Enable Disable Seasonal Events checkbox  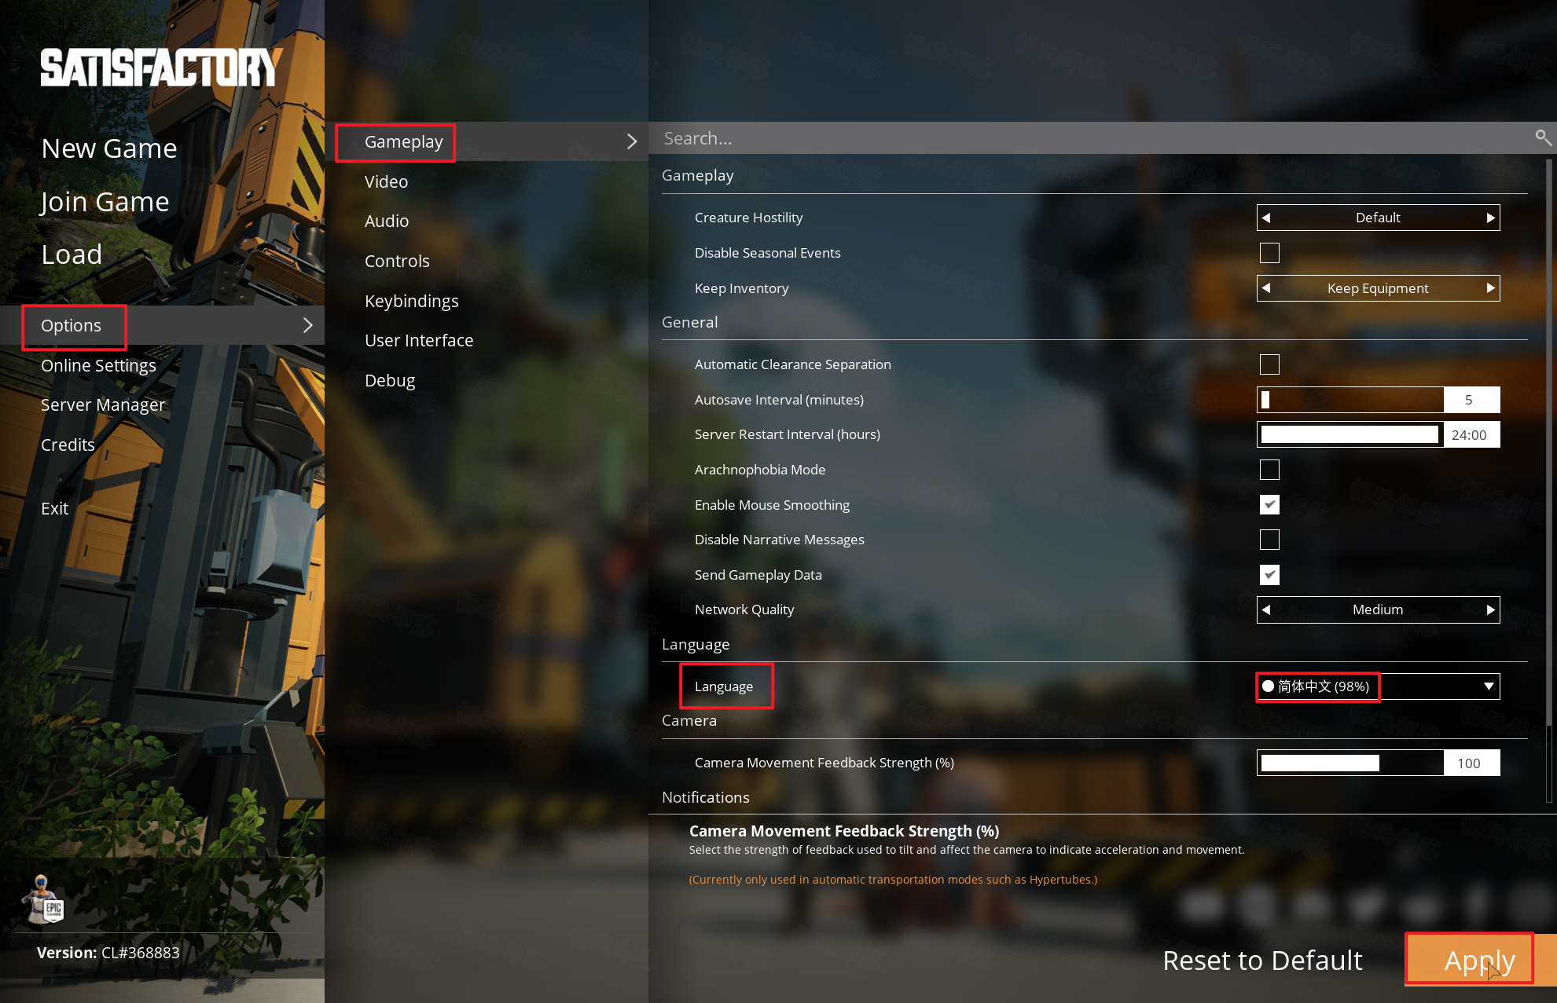pyautogui.click(x=1269, y=253)
